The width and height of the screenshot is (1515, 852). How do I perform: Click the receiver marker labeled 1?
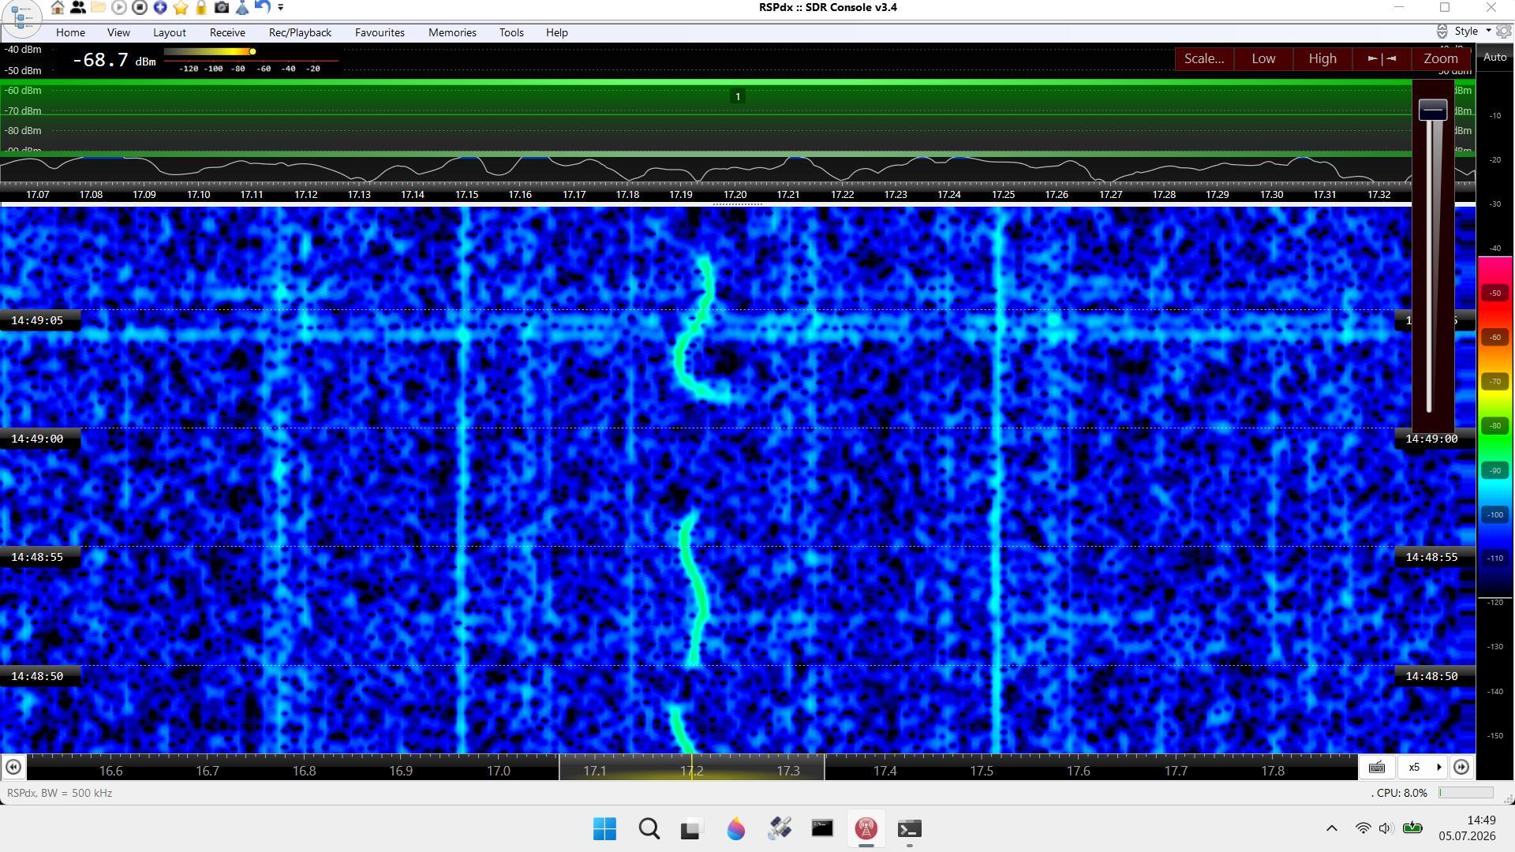coord(738,97)
